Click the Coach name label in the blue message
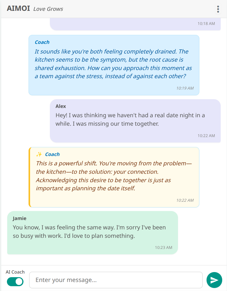The width and height of the screenshot is (227, 291). (x=42, y=42)
